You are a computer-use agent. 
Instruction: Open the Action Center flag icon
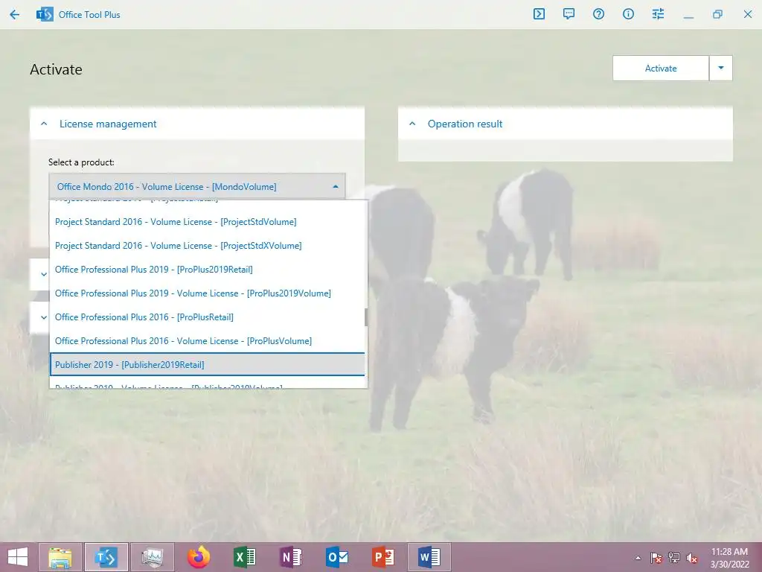(x=656, y=558)
